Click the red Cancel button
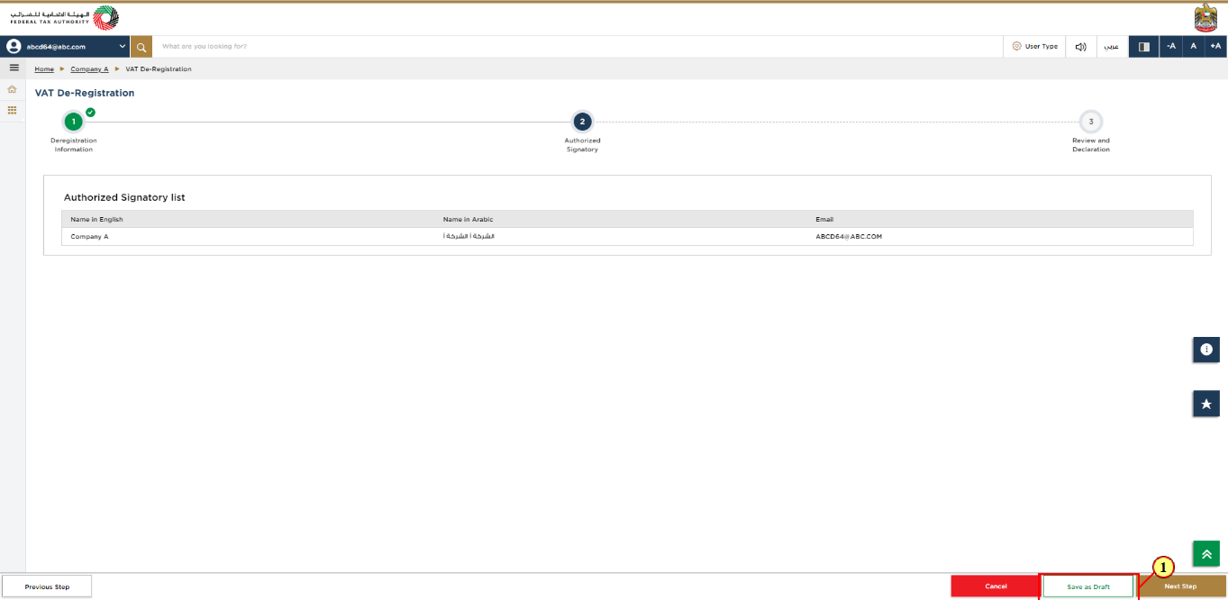This screenshot has height=600, width=1228. tap(996, 586)
